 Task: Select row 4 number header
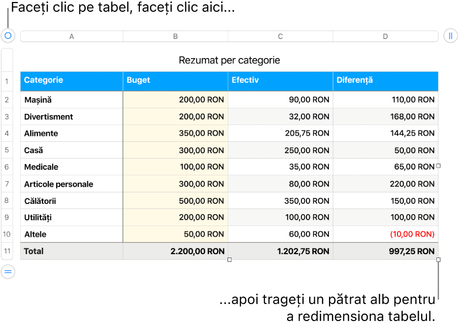(7, 133)
